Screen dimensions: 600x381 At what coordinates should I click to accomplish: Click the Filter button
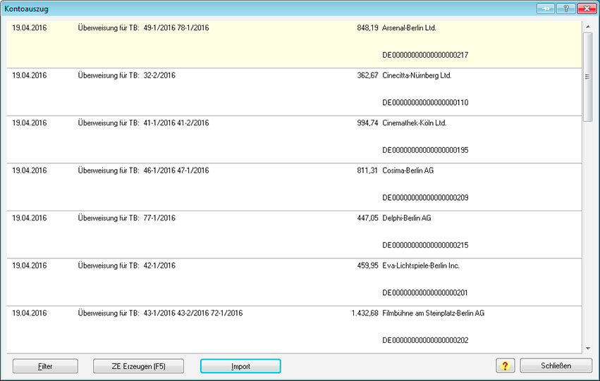pyautogui.click(x=45, y=366)
